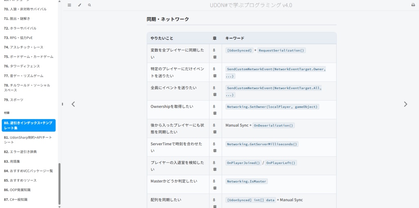
Task: Open chapter 81 UdonSharp制約+APIチートシート
Action: 28,140
